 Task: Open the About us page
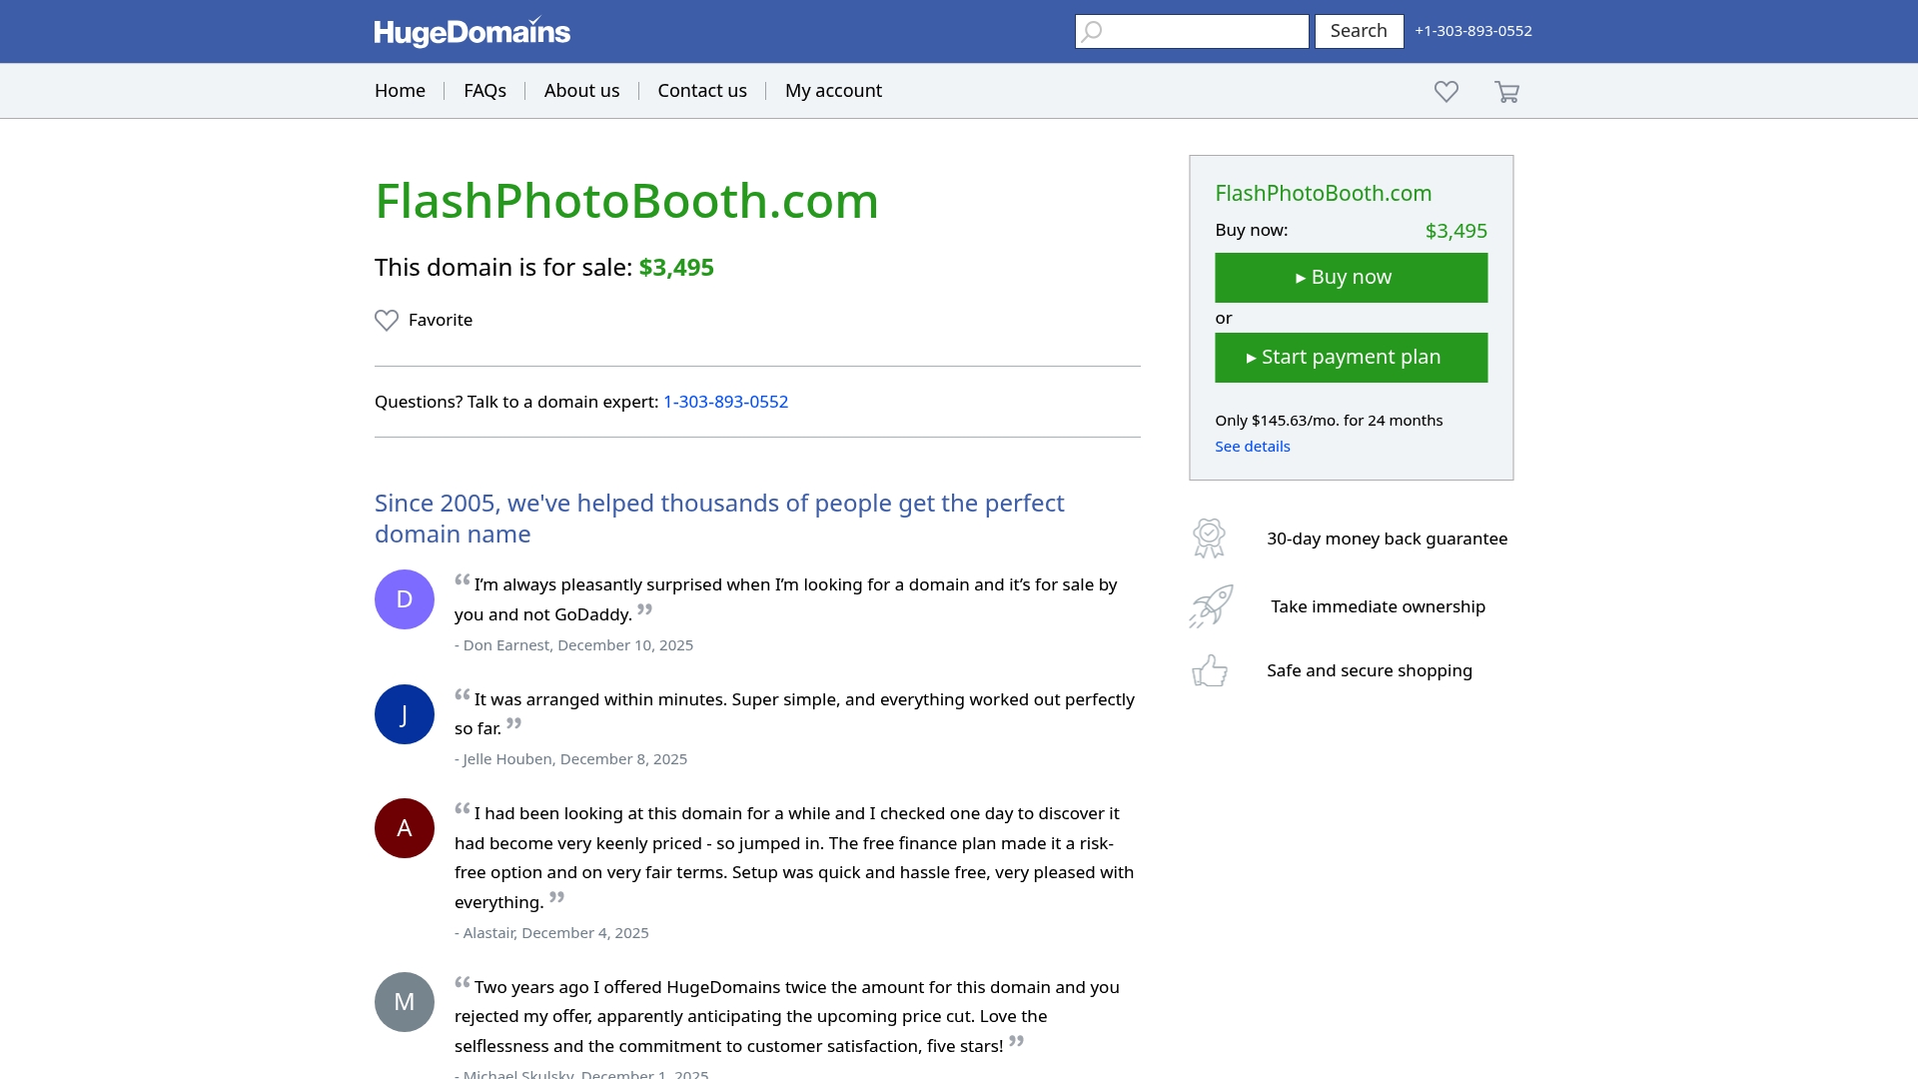point(581,90)
